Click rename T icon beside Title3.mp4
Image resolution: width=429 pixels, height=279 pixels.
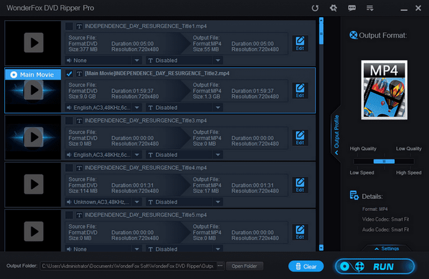pyautogui.click(x=79, y=121)
